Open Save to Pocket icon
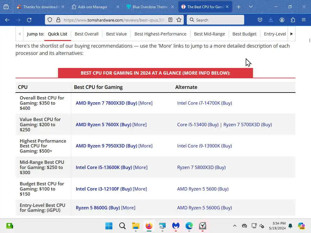Image resolution: width=311 pixels, height=233 pixels. coord(260,20)
